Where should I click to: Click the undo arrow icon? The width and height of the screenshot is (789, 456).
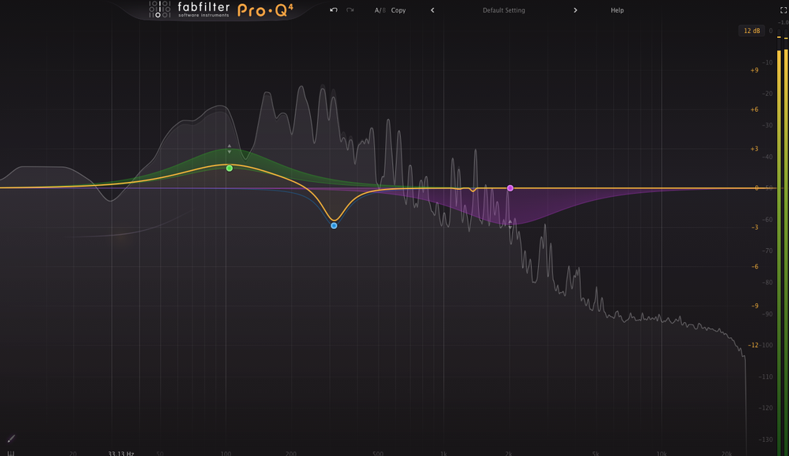pos(333,10)
